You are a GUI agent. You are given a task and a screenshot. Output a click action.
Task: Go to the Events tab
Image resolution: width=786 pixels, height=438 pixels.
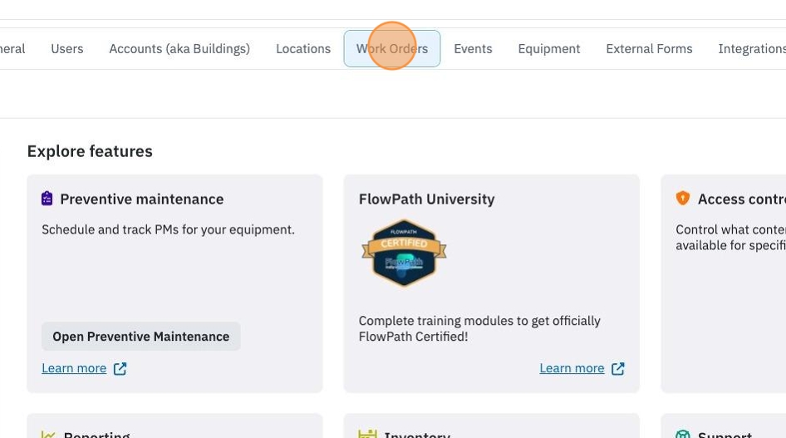pos(473,48)
